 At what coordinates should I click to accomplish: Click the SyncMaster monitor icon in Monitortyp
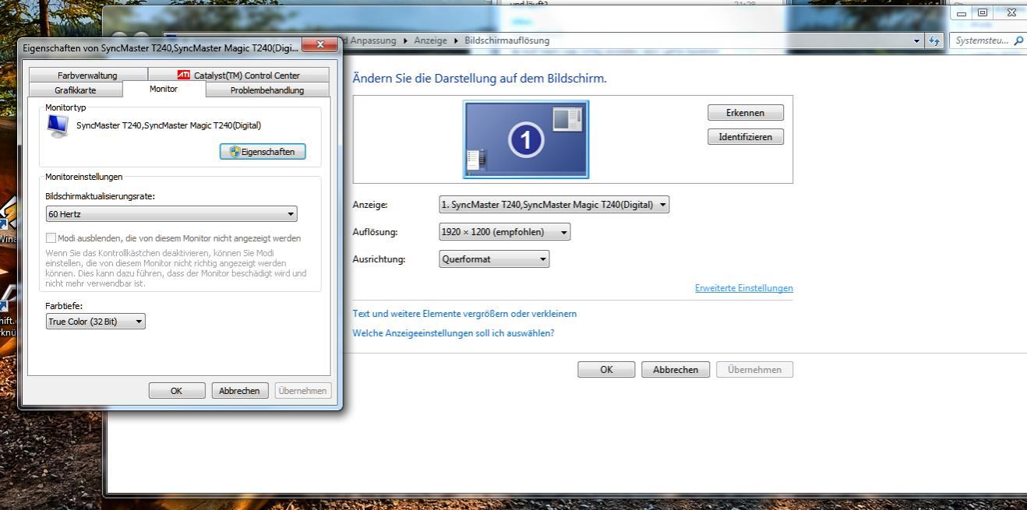(58, 126)
